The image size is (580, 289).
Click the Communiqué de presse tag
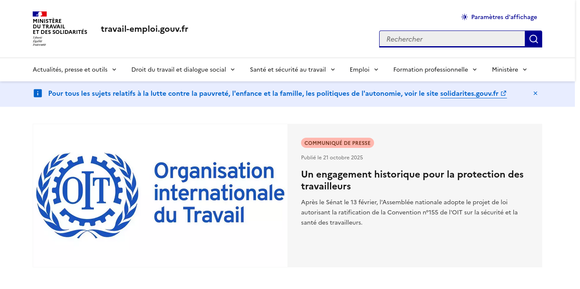point(337,143)
